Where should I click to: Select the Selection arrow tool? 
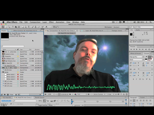(3, 27)
